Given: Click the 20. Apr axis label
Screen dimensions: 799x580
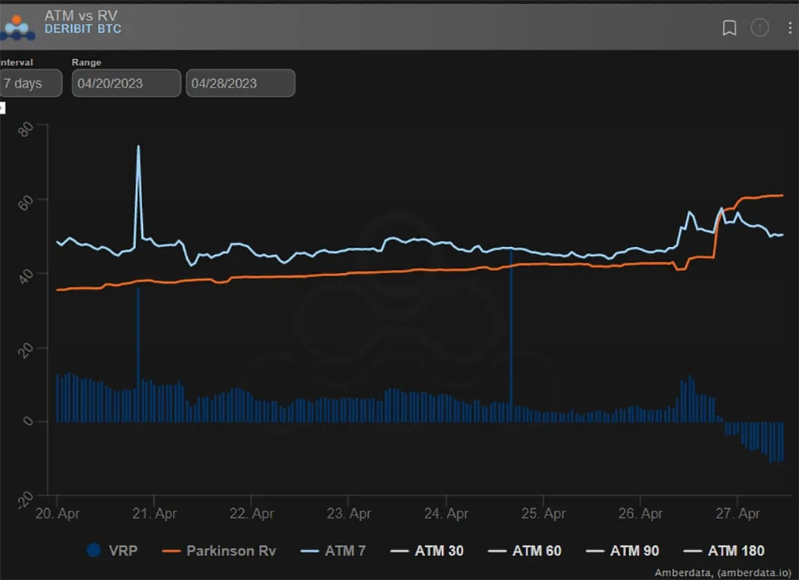Looking at the screenshot, I should pos(57,513).
